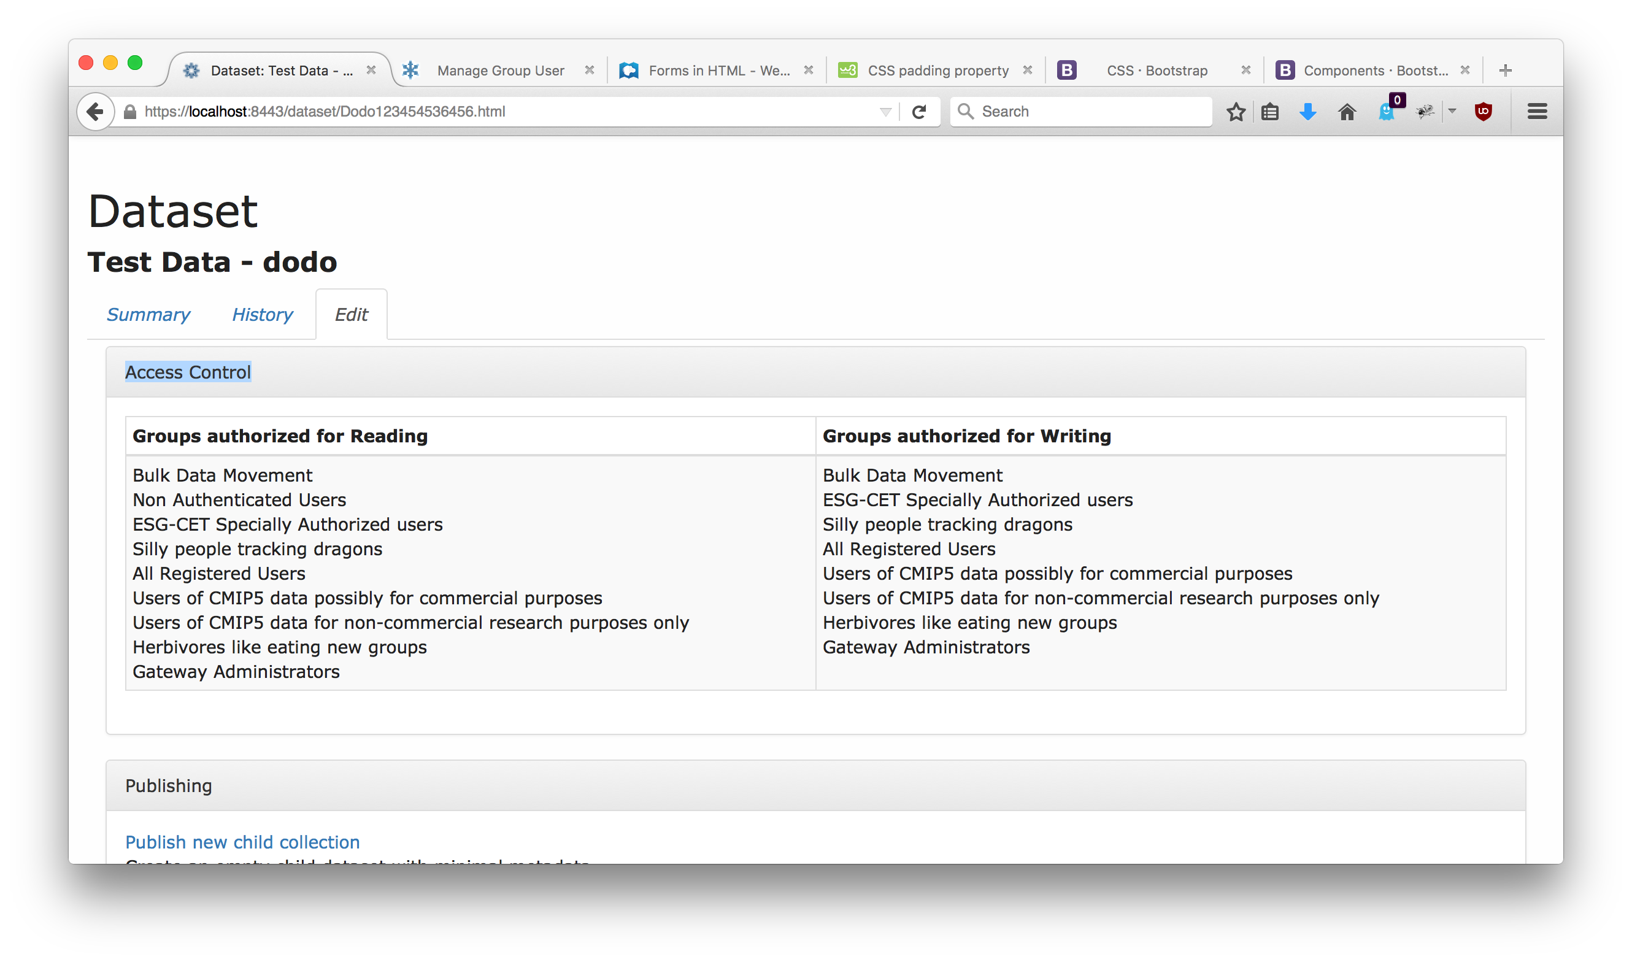Reload the page with refresh icon
The image size is (1632, 962).
918,112
